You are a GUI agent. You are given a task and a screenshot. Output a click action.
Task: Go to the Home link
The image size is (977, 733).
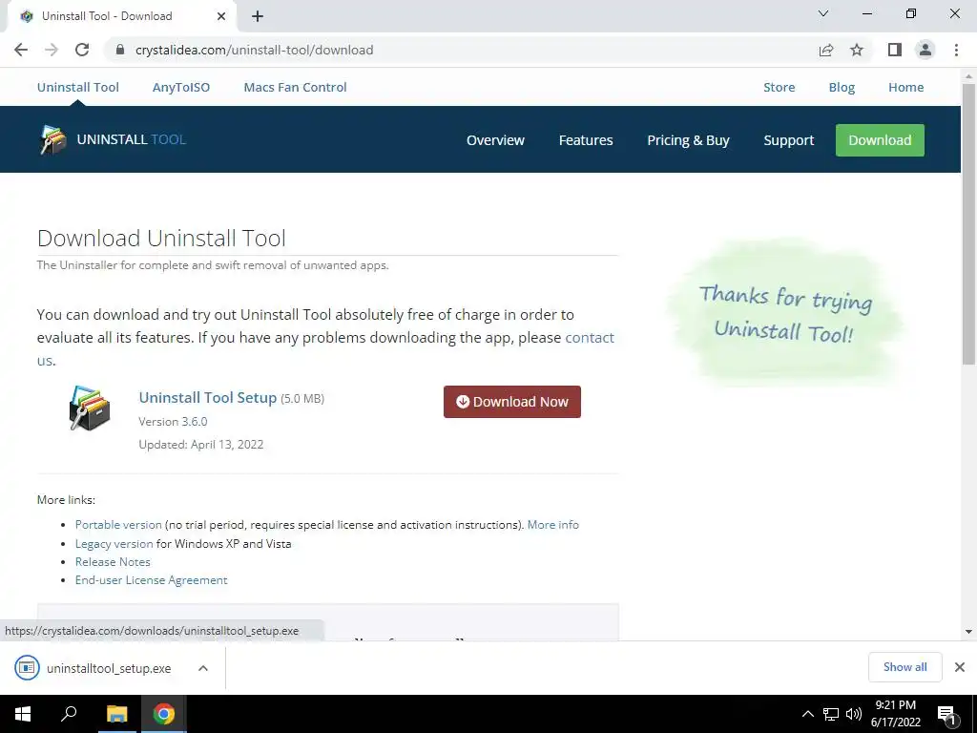pyautogui.click(x=906, y=87)
